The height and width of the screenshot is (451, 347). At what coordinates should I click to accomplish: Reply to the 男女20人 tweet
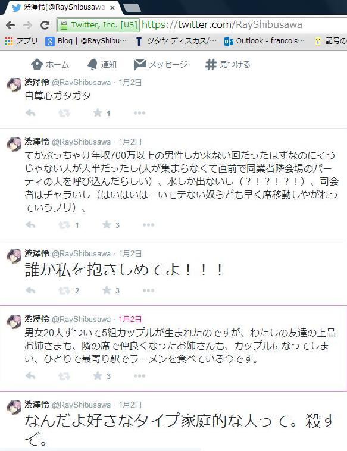pos(30,375)
